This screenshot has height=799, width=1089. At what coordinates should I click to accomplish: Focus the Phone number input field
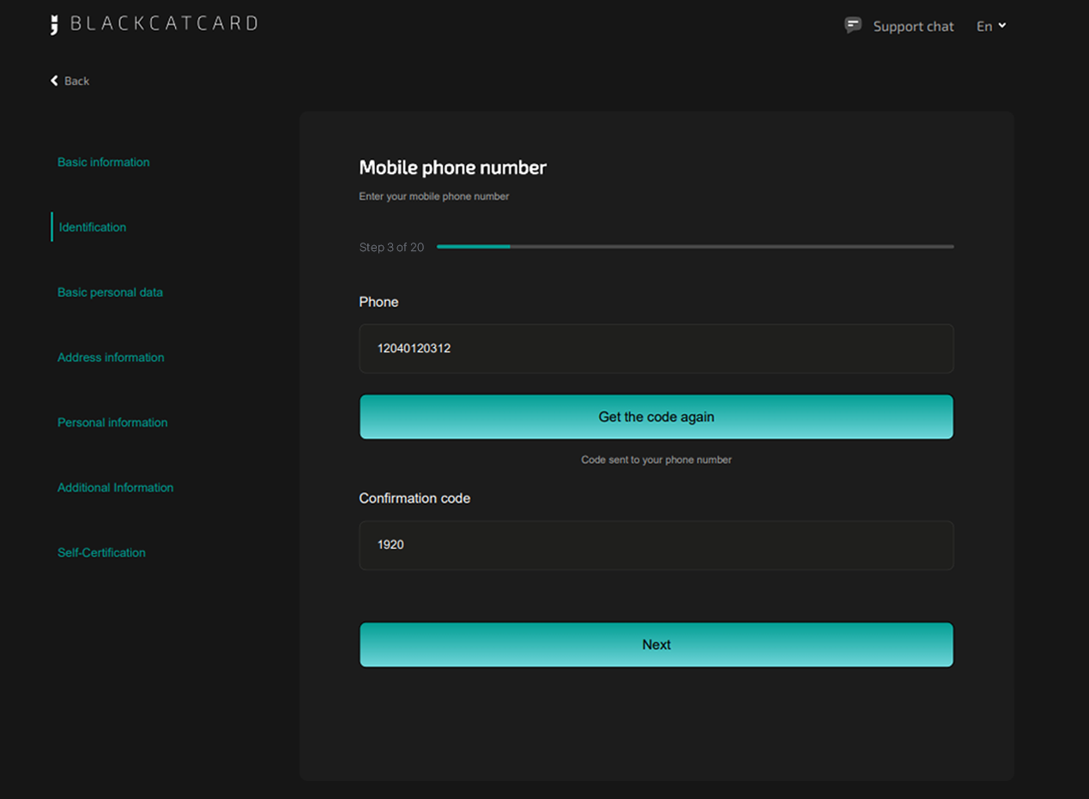[656, 349]
